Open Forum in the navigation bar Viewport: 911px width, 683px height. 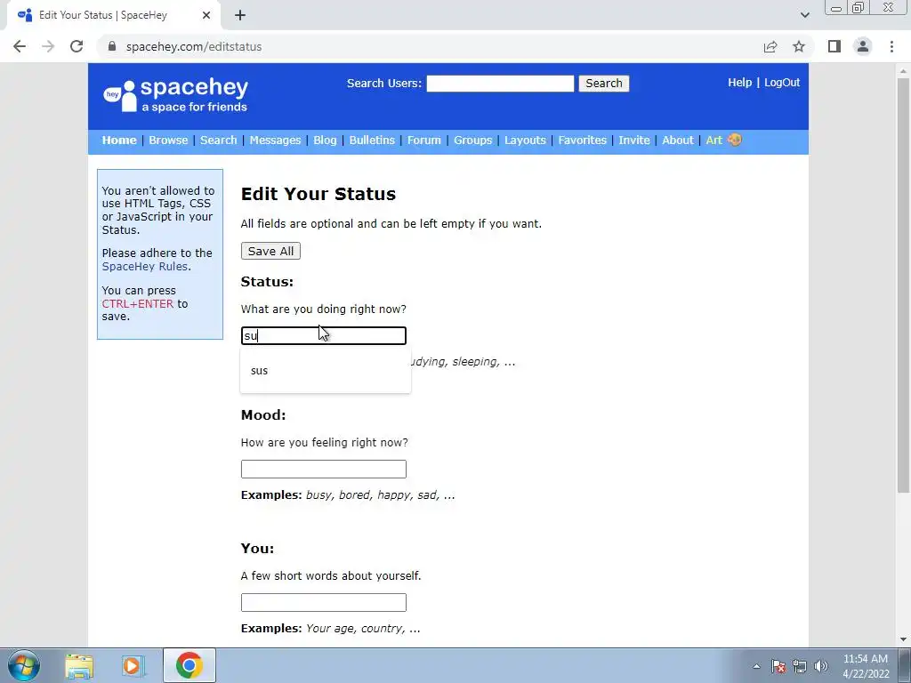point(423,140)
